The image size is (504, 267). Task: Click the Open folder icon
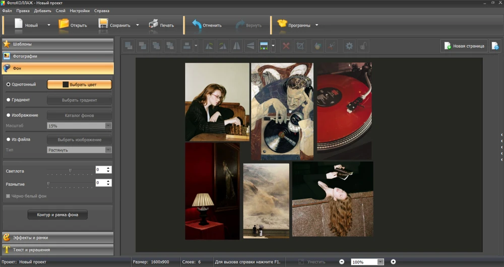(x=64, y=24)
